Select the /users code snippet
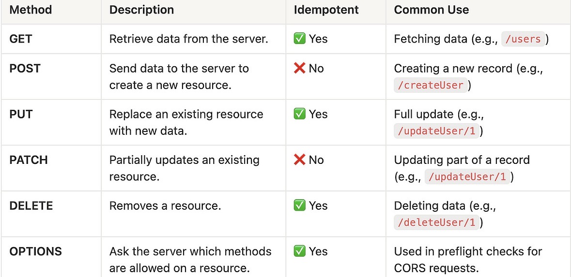Viewport: 571px width, 277px height. click(523, 39)
